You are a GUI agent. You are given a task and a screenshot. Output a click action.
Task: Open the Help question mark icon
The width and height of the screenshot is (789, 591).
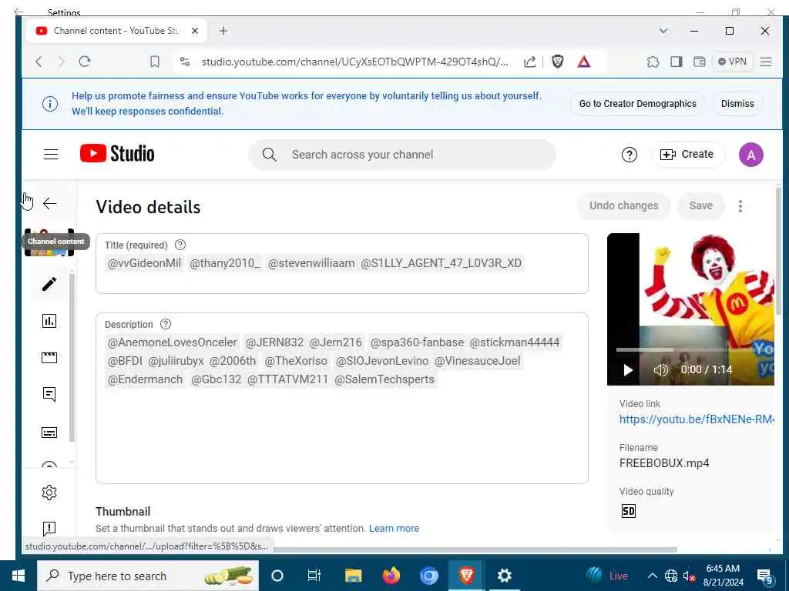[x=629, y=155]
